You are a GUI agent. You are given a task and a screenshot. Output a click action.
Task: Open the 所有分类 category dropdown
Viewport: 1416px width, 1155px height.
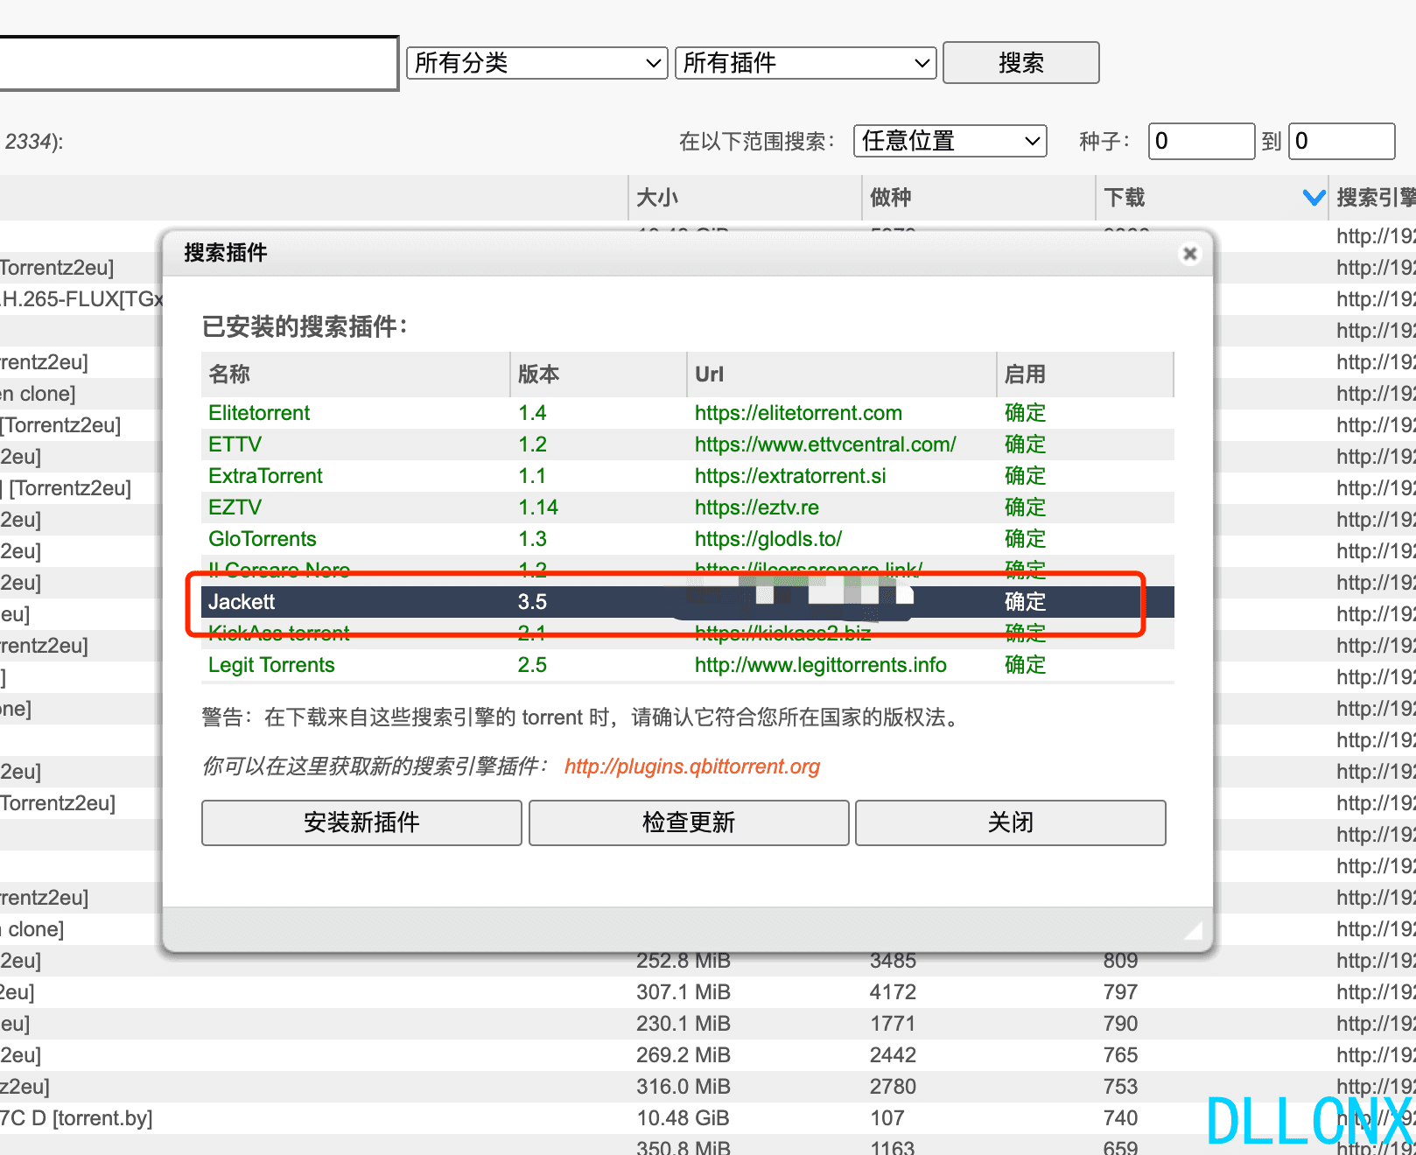click(x=537, y=63)
